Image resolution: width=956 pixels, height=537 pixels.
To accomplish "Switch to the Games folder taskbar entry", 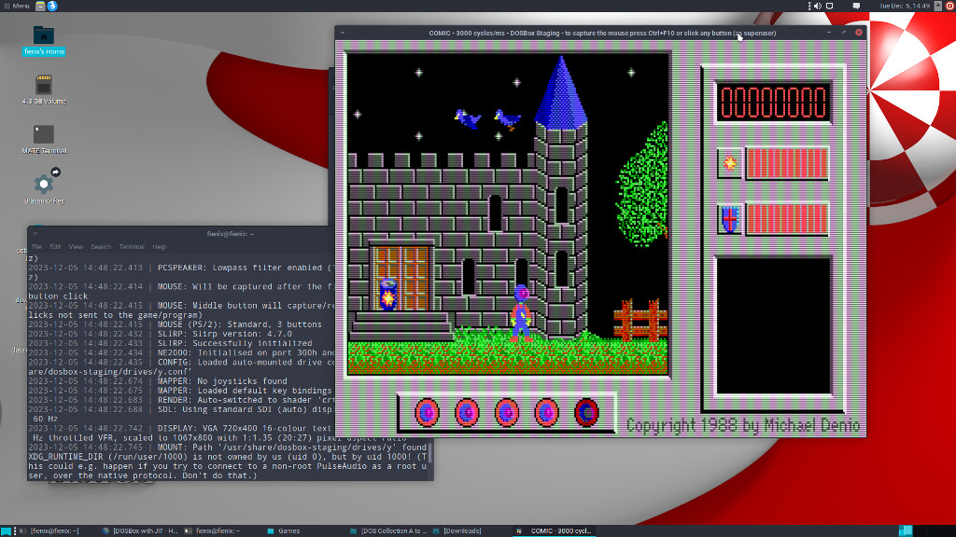I will (x=284, y=530).
